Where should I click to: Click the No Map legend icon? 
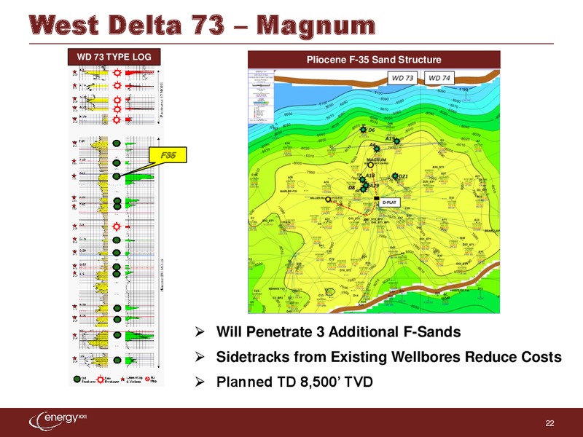[x=147, y=379]
